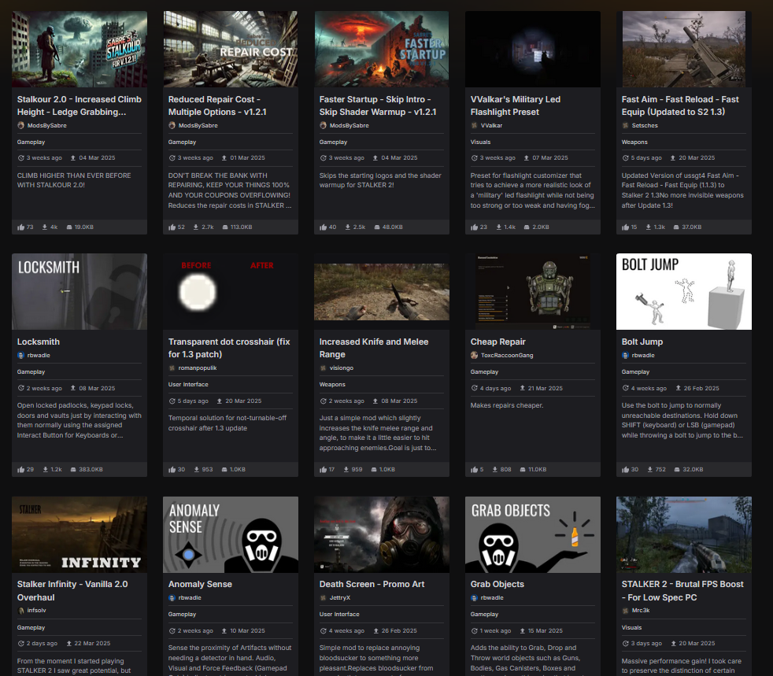Open VValkar's Military Led Flashlight Preset title
773x676 pixels.
tap(515, 105)
